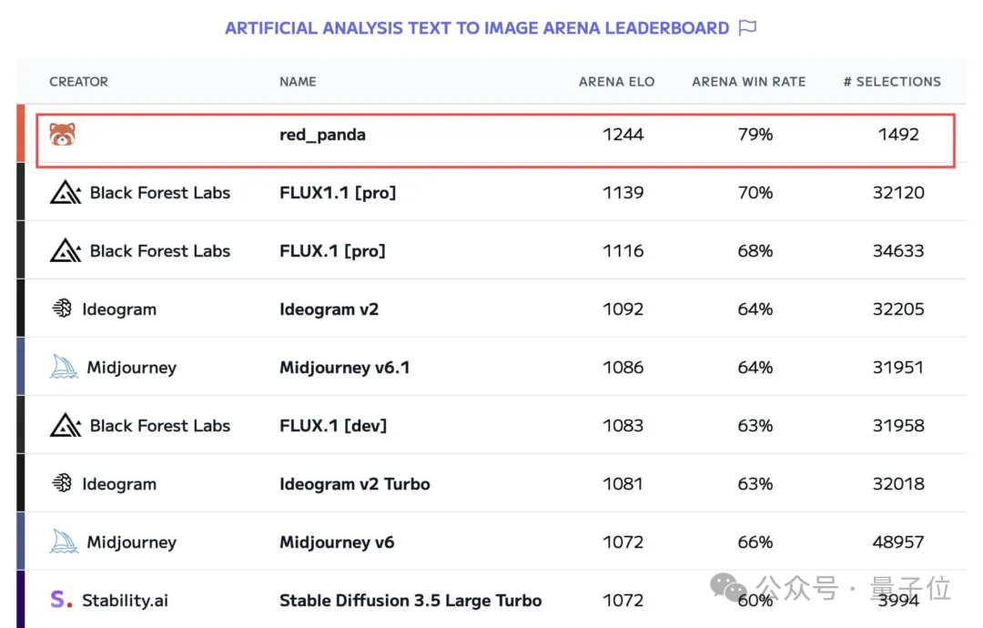
Task: Click the NAME column header
Action: (298, 82)
